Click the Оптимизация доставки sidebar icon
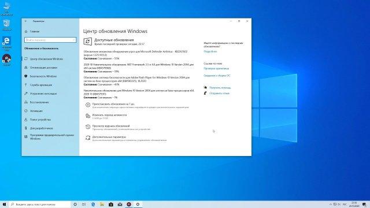370x208 pixels. [25, 68]
